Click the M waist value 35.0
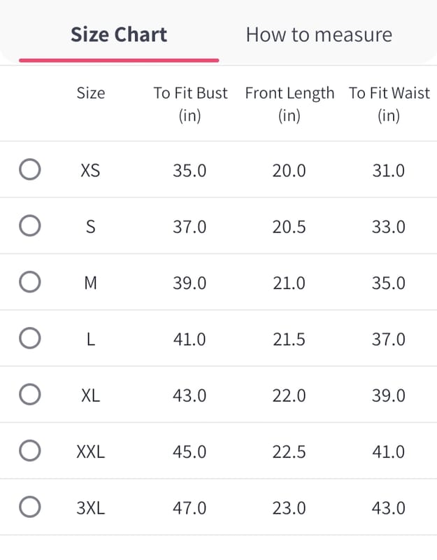437x560 pixels. point(388,283)
